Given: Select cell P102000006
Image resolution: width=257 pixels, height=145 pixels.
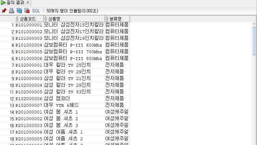Looking at the screenshot, I should pyautogui.click(x=29, y=99).
